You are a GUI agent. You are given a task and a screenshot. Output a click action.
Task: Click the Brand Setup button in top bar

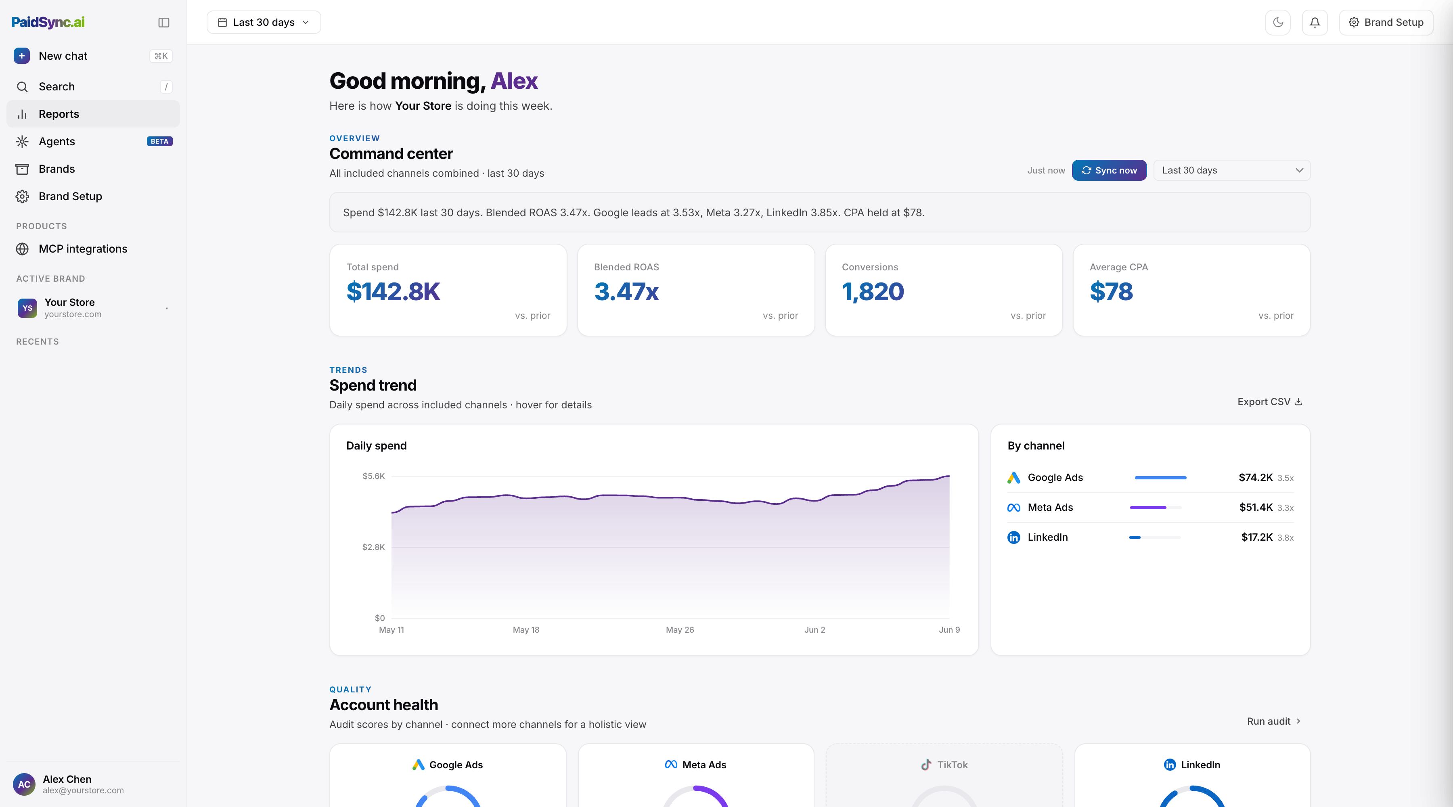(x=1386, y=23)
